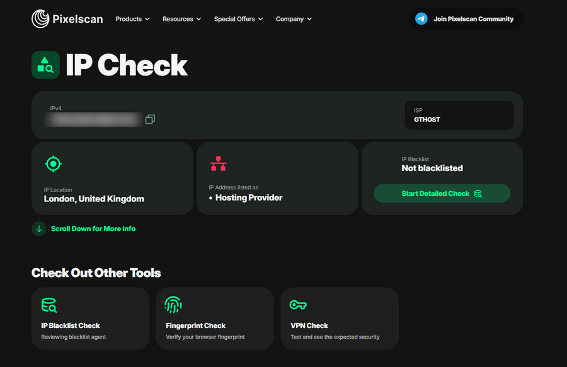Click the IP Blacklist Check database icon

click(x=49, y=305)
